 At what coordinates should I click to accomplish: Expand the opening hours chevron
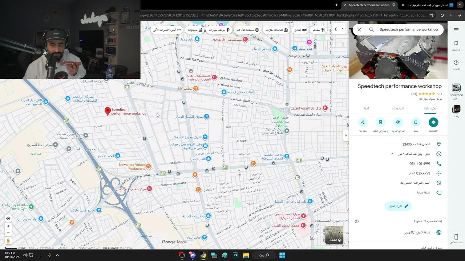[x=392, y=154]
